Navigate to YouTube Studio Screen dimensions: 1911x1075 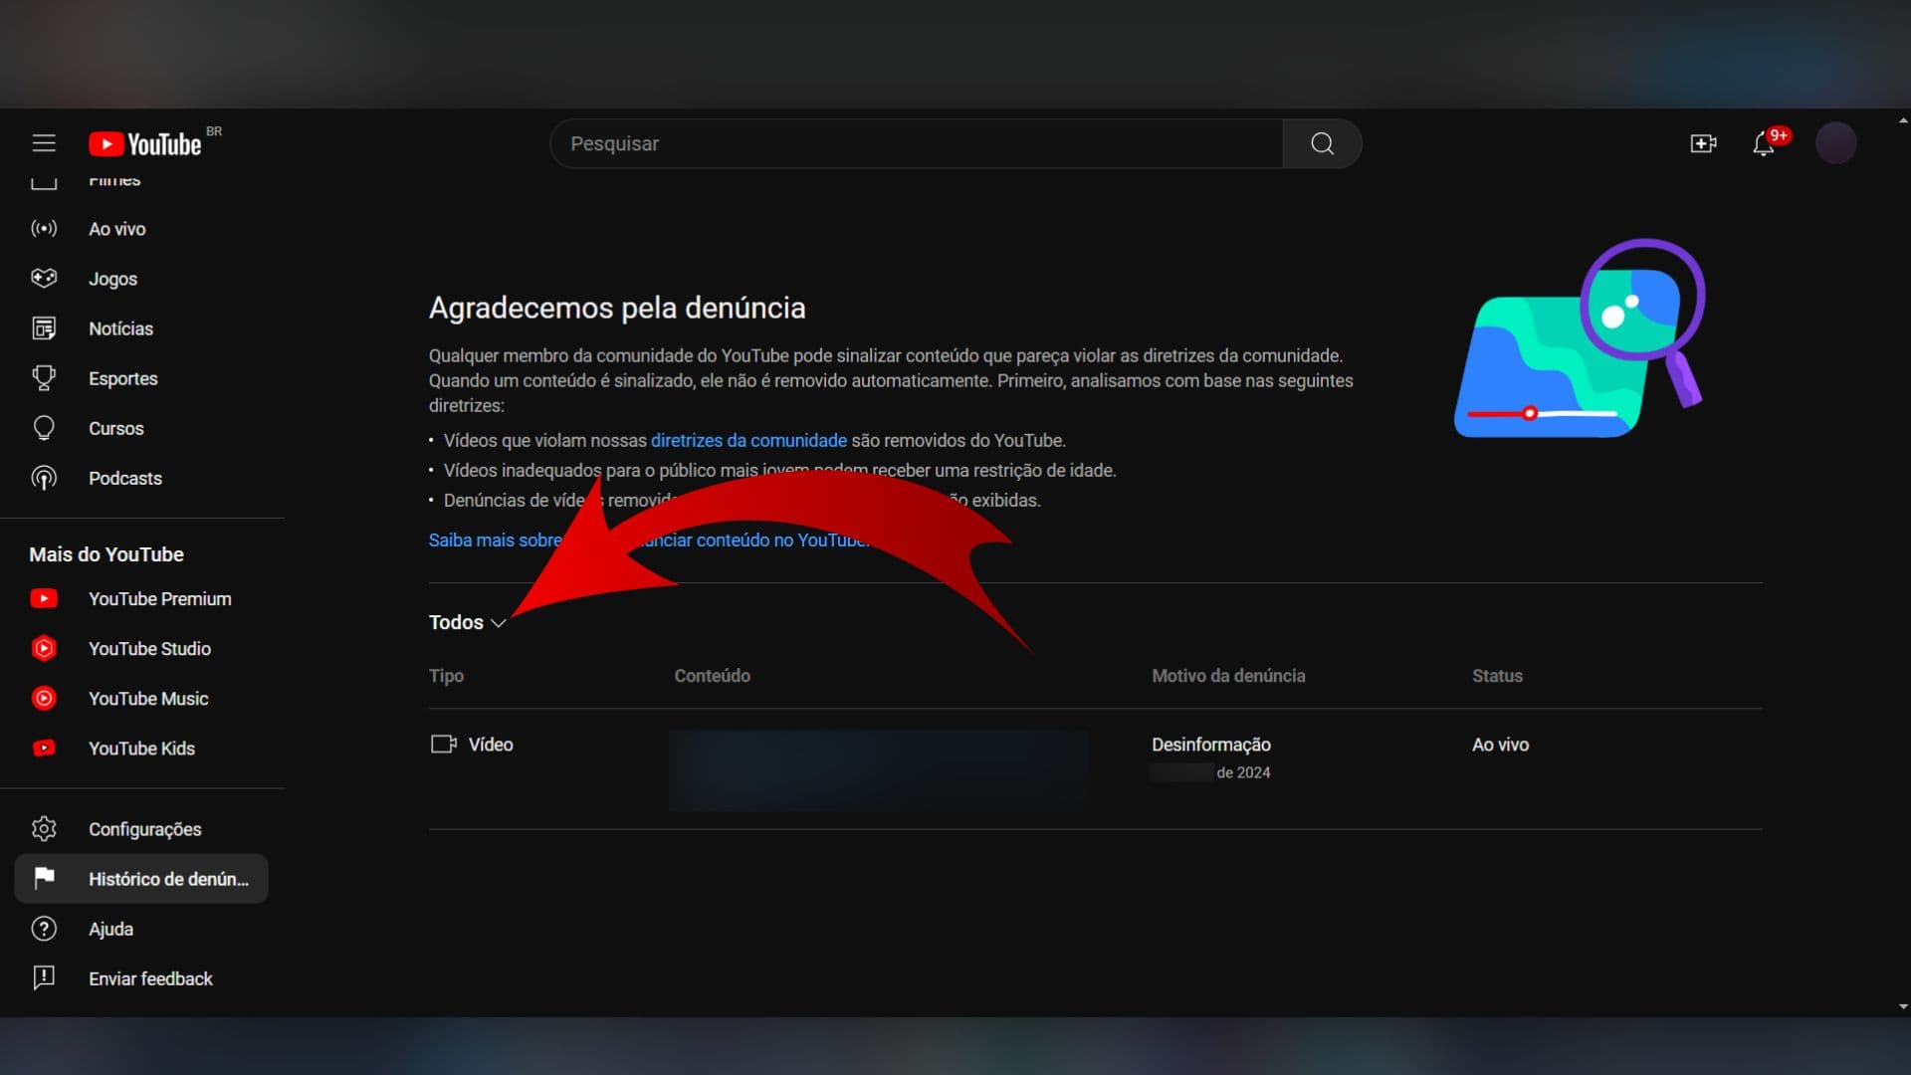pyautogui.click(x=148, y=647)
